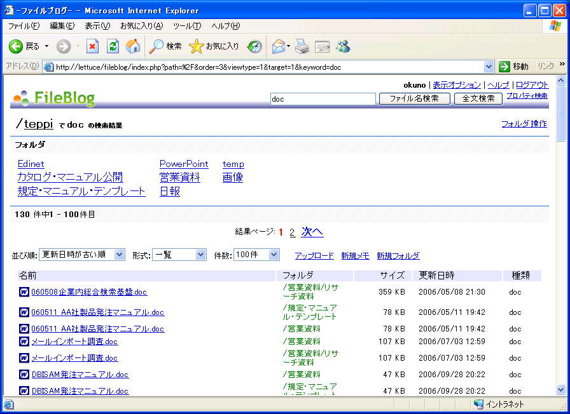
Task: Click the 新規メモ link
Action: pos(355,256)
